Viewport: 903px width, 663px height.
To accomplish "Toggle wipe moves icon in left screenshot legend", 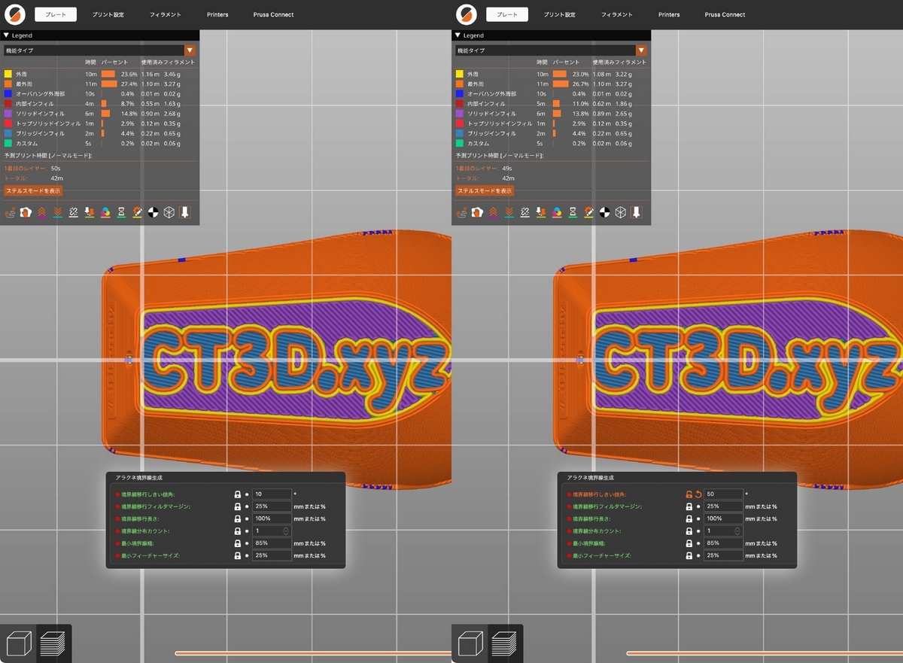I will click(x=26, y=212).
